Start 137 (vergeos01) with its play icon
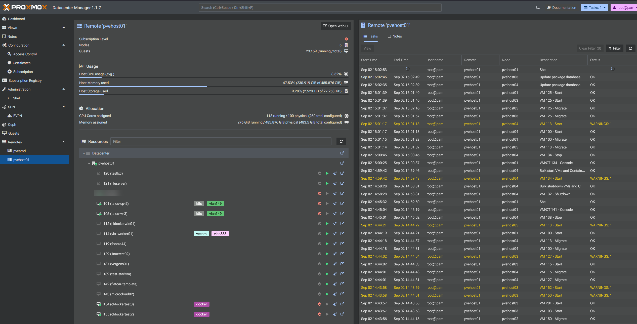Screen dimensions: 637x324 pos(327,264)
